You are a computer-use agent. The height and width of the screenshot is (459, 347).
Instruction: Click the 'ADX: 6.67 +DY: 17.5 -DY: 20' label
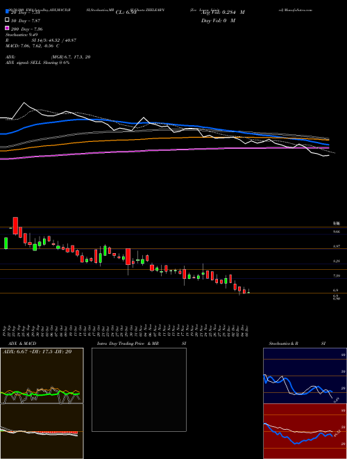[x=37, y=352]
